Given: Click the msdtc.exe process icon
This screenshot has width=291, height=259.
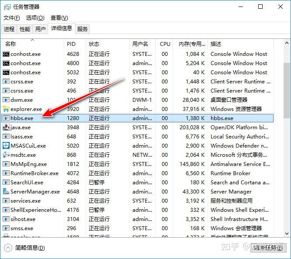Looking at the screenshot, I should 6,155.
